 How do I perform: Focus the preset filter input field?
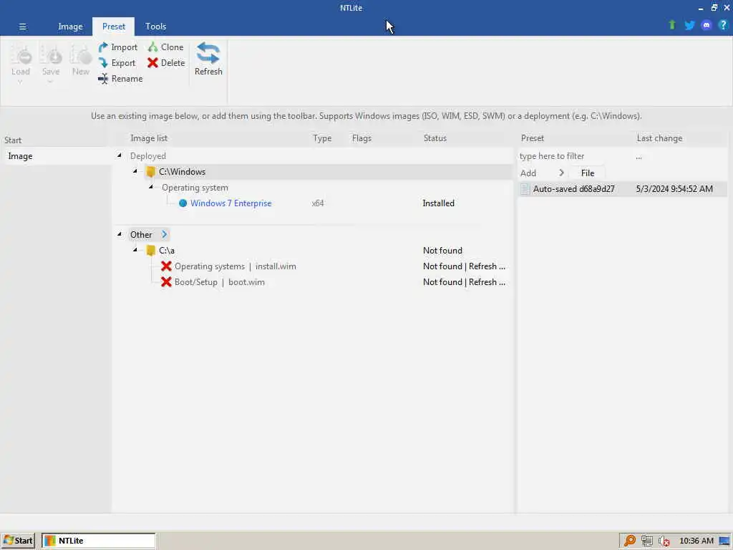[x=575, y=156]
